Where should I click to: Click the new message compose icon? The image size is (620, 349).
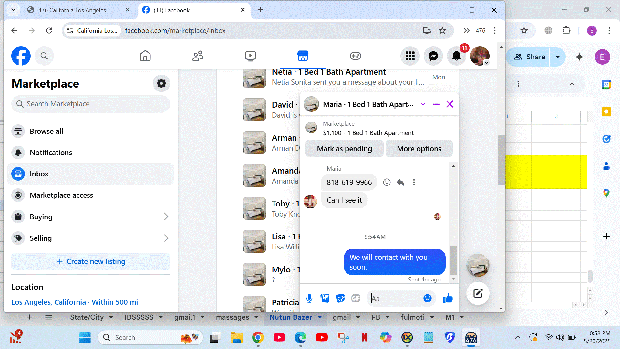pyautogui.click(x=478, y=293)
